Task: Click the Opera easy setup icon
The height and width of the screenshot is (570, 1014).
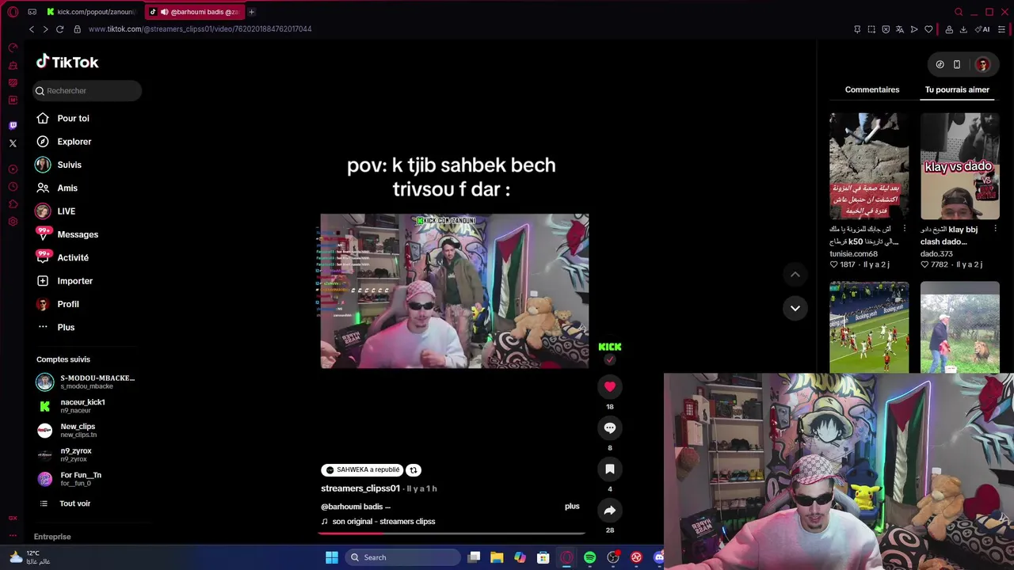Action: coord(1001,29)
